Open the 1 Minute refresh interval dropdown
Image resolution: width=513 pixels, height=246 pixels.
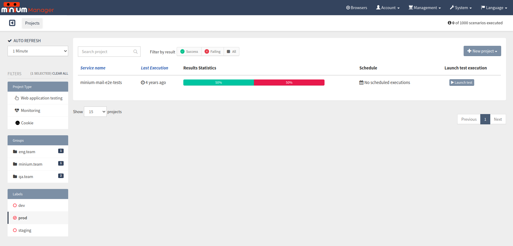click(38, 51)
